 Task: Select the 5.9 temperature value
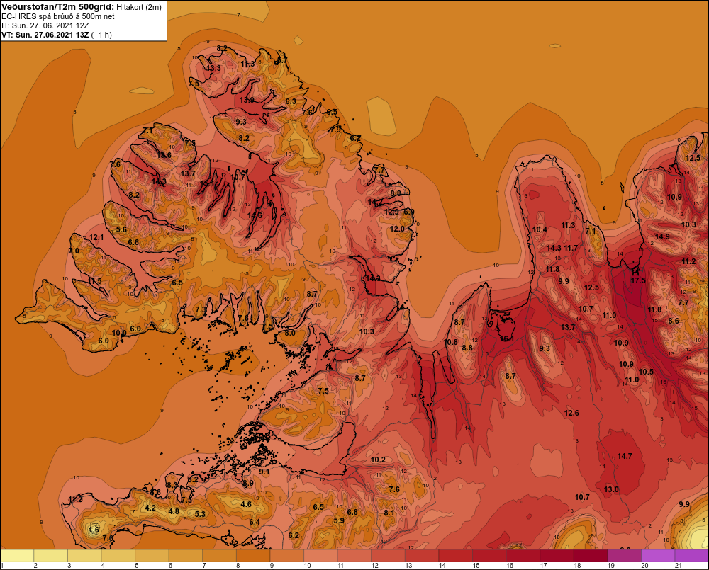point(339,520)
